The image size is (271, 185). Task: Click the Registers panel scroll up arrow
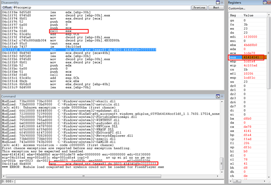coord(269,15)
